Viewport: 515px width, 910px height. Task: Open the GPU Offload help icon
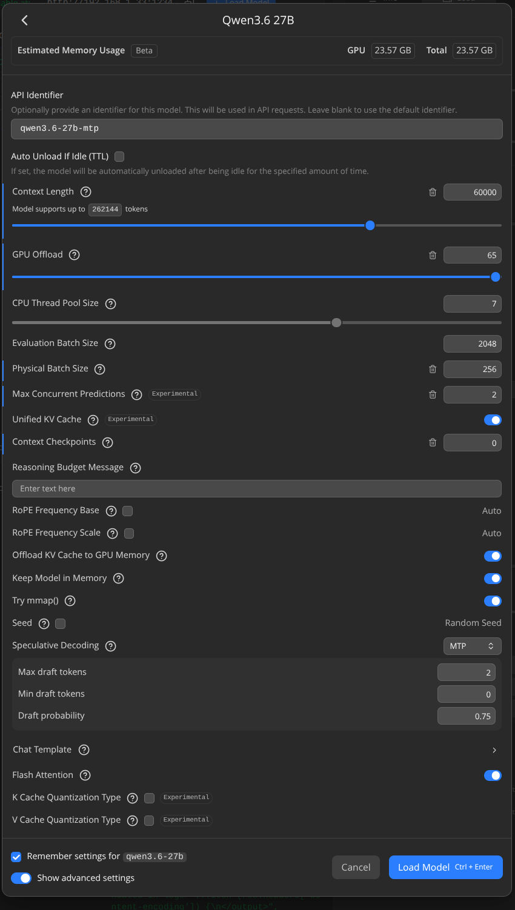[x=75, y=255]
